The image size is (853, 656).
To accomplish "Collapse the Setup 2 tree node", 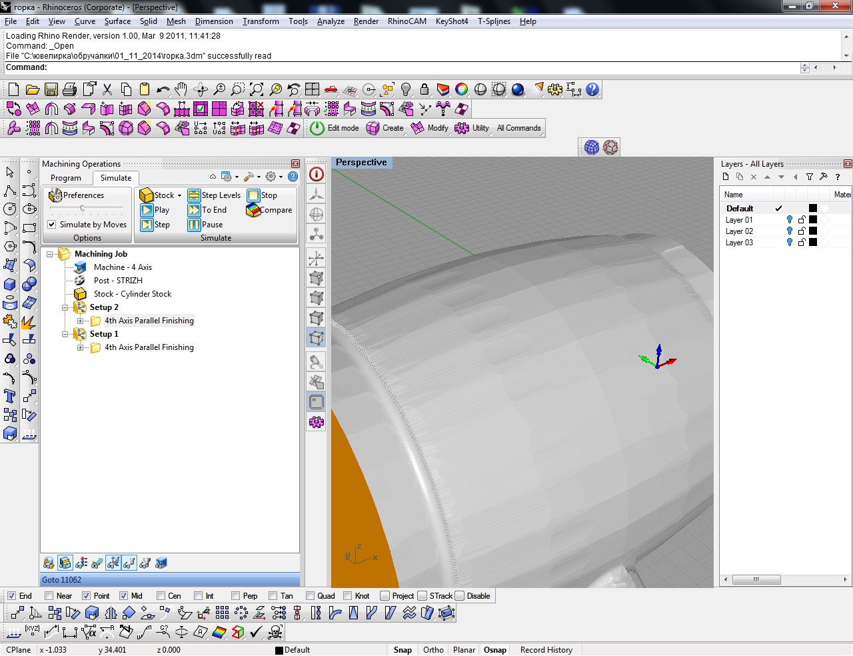I will tap(65, 307).
